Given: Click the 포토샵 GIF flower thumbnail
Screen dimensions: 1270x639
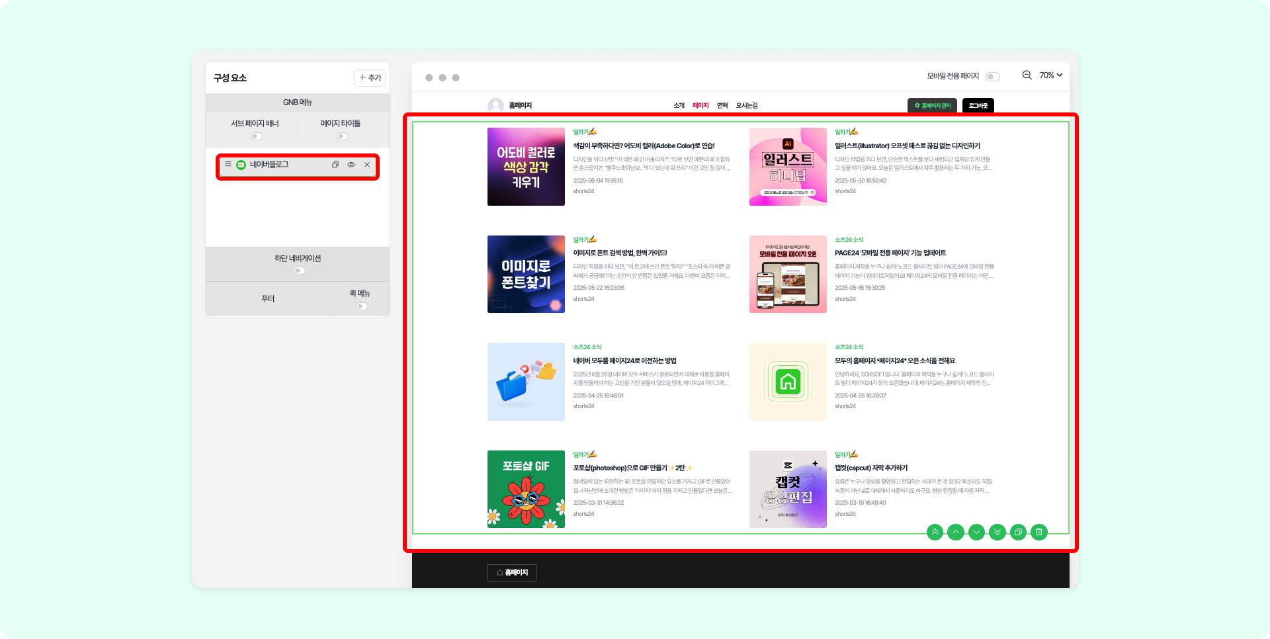Looking at the screenshot, I should 526,489.
